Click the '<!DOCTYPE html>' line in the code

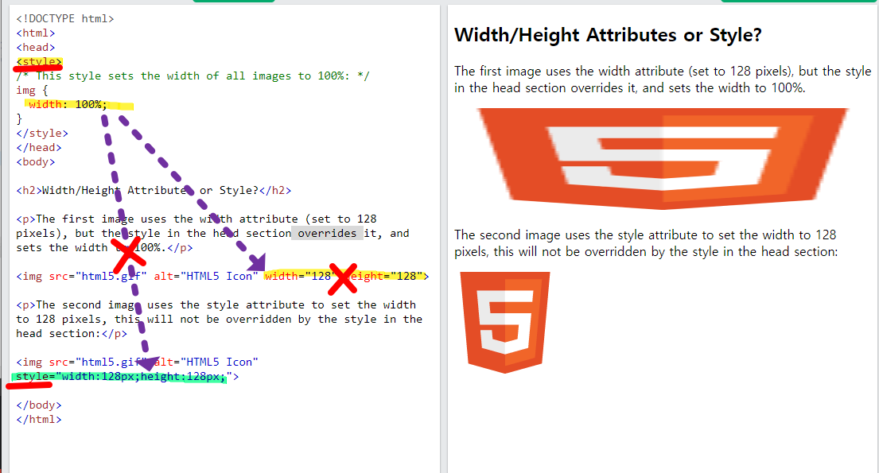tap(65, 18)
